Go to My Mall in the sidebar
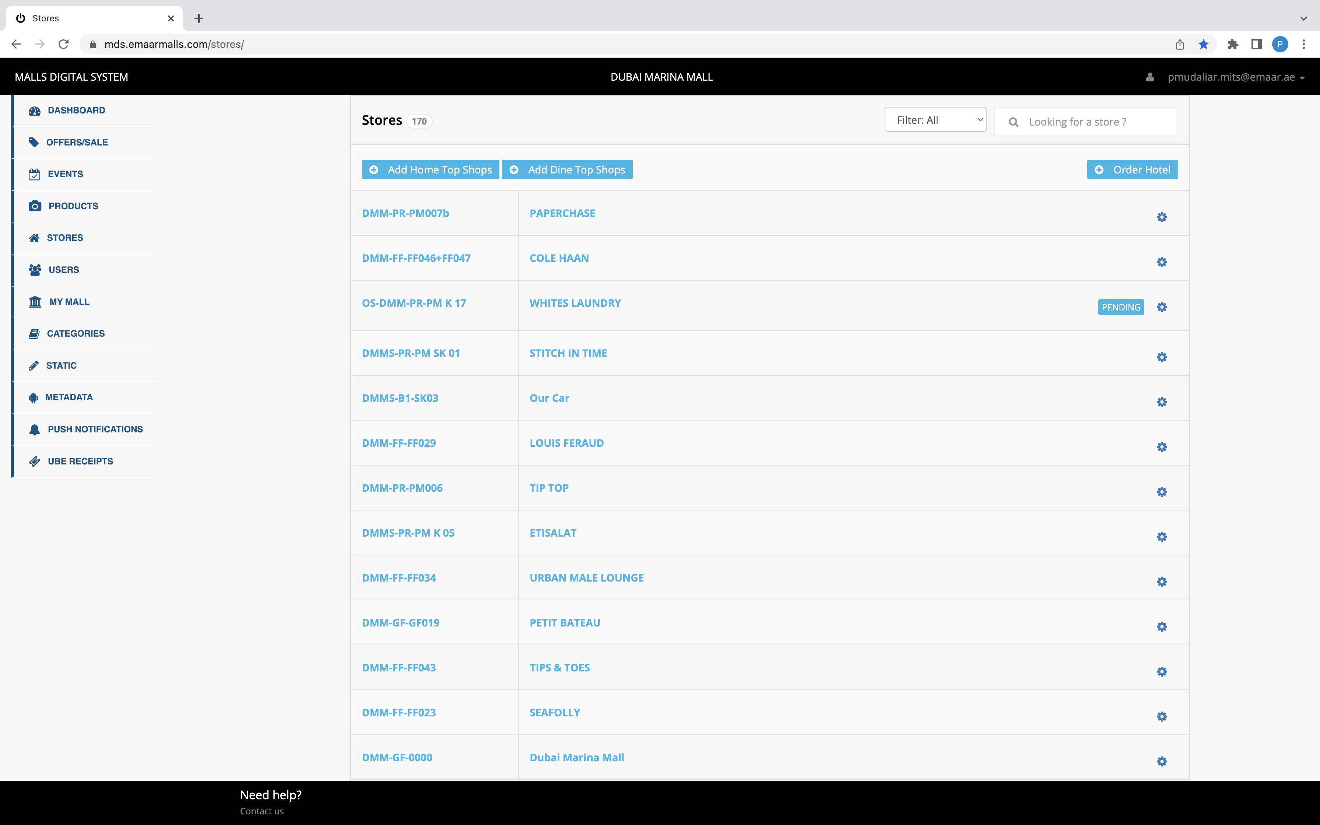This screenshot has width=1320, height=825. [69, 302]
